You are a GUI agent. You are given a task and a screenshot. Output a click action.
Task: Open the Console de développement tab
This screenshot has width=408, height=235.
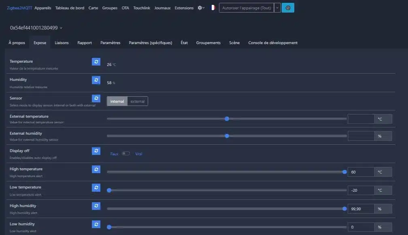pyautogui.click(x=273, y=43)
